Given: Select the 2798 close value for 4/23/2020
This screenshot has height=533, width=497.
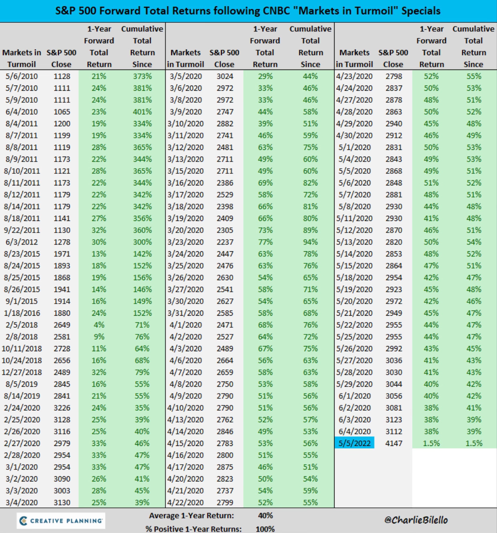Looking at the screenshot, I should click(394, 76).
